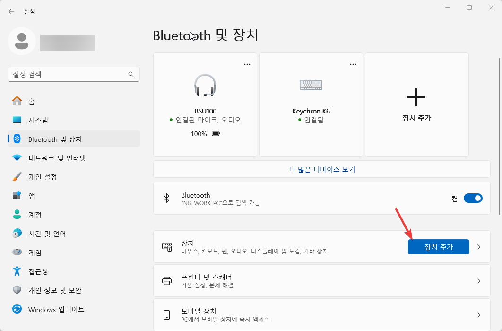This screenshot has width=502, height=331.
Task: Click the 개인 정보 및 보안 shield icon
Action: (15, 290)
